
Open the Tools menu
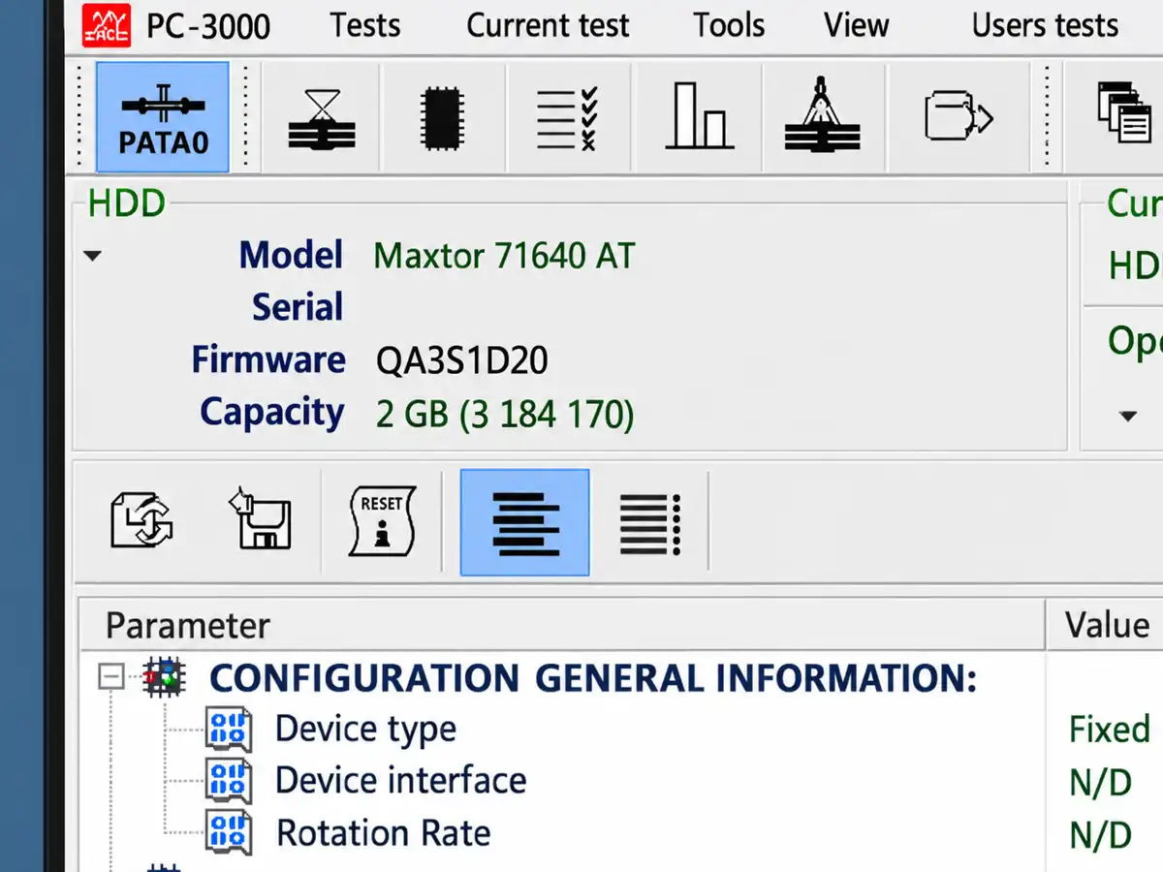tap(729, 25)
